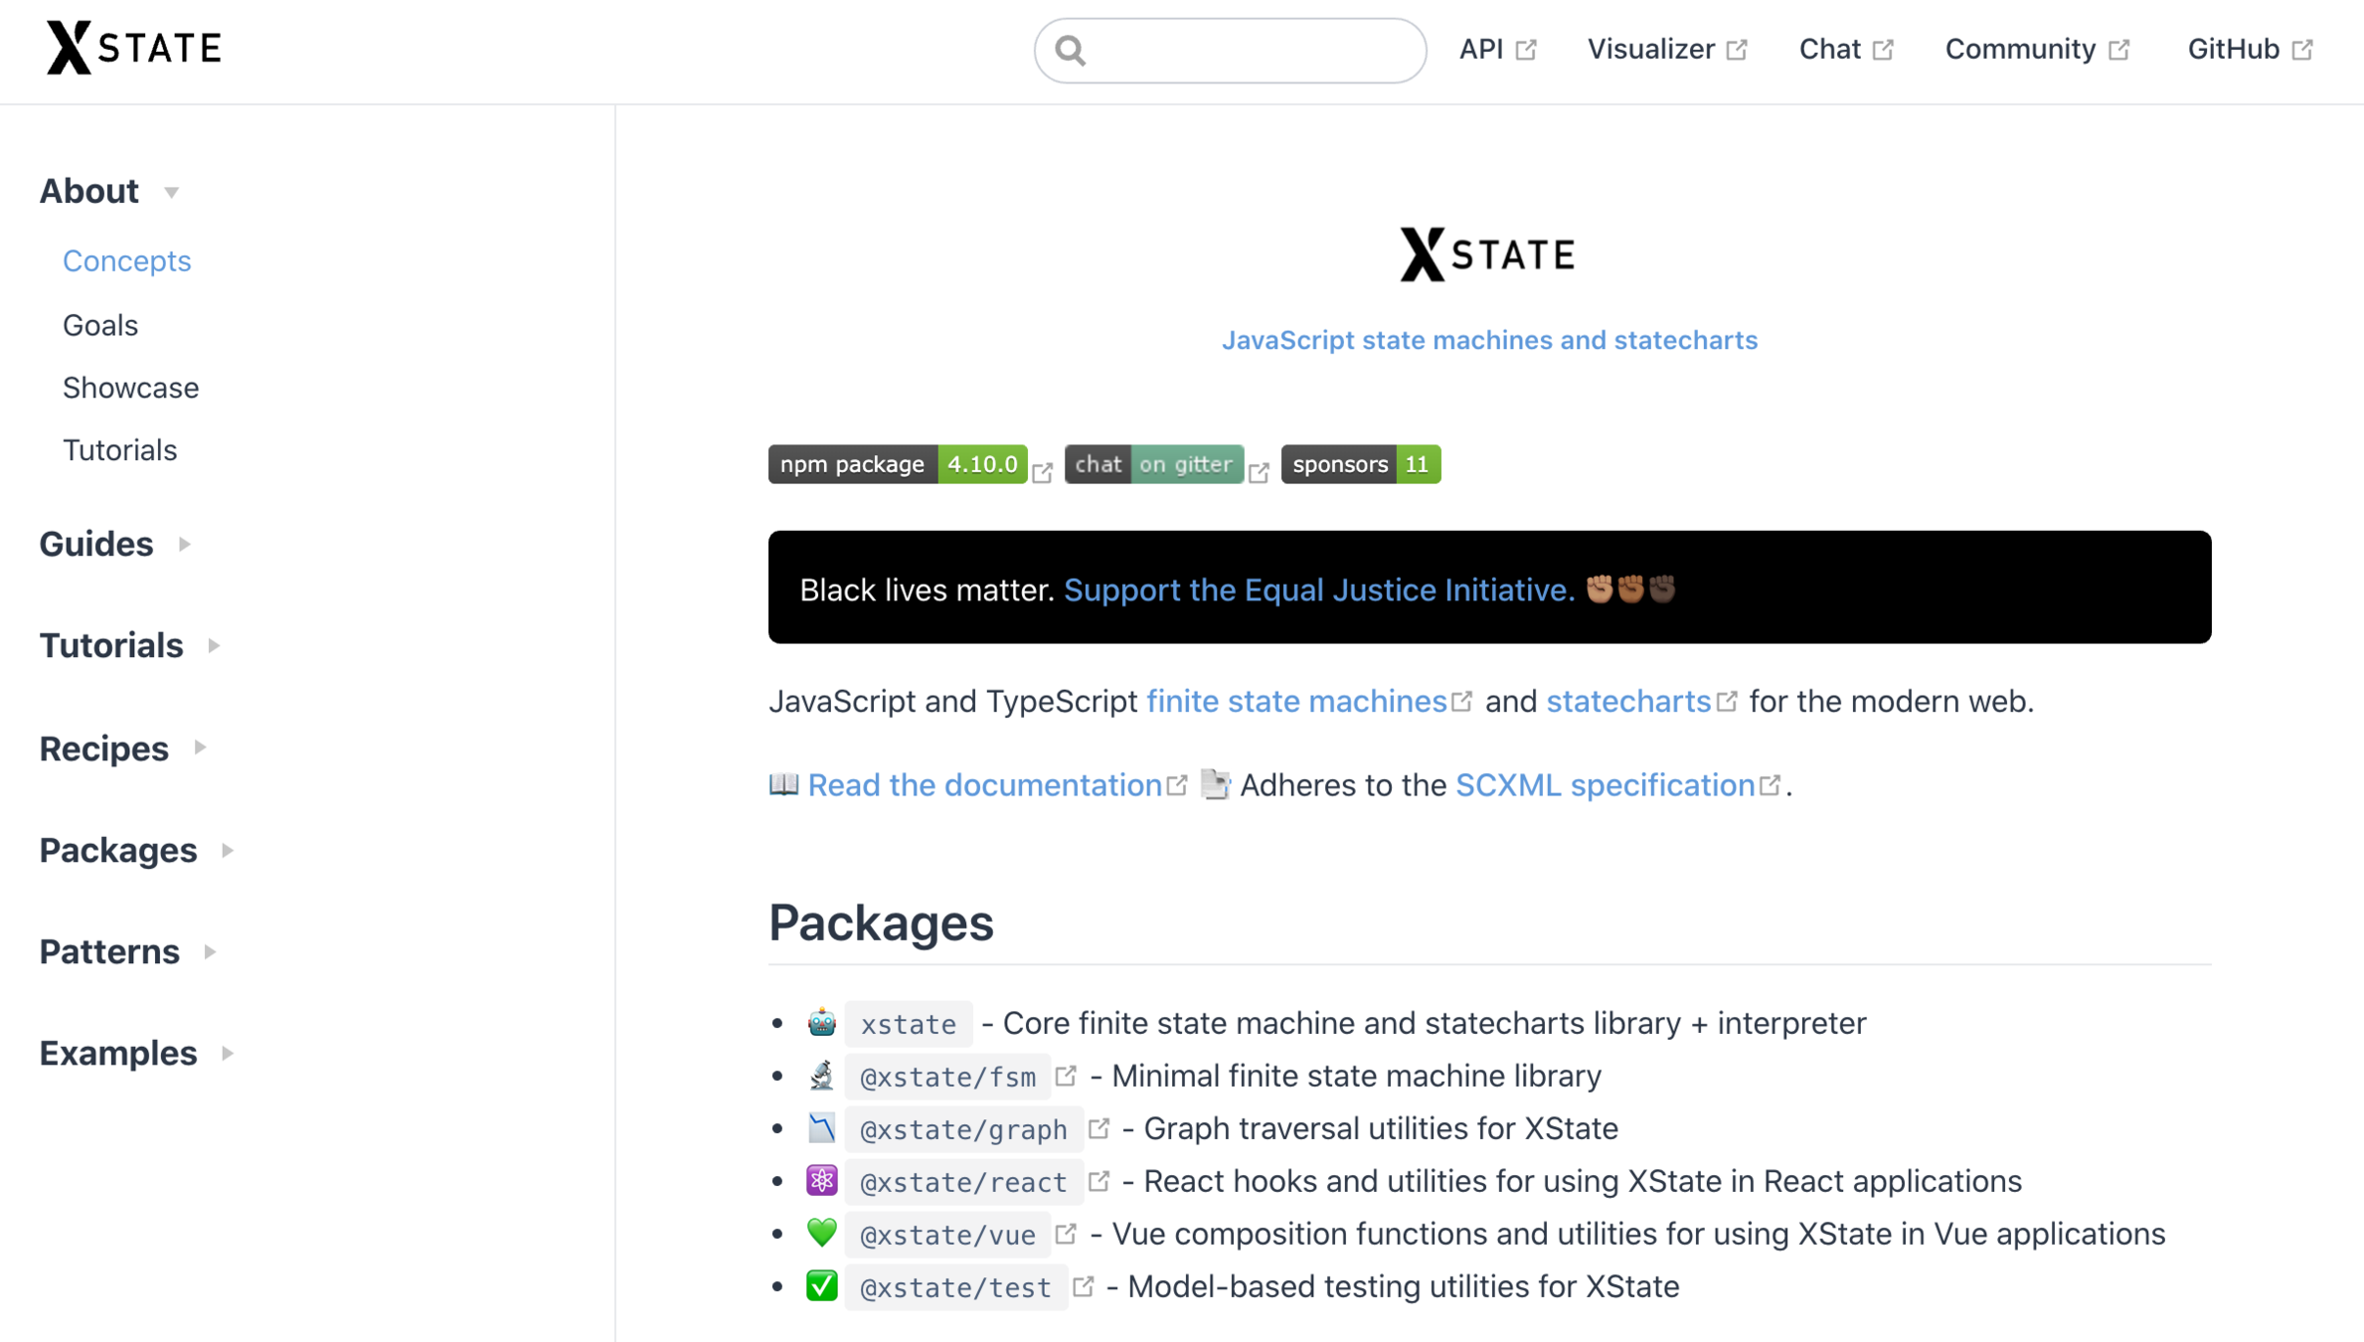Click the XState logo in the navbar
The width and height of the screenshot is (2364, 1342).
pyautogui.click(x=133, y=48)
